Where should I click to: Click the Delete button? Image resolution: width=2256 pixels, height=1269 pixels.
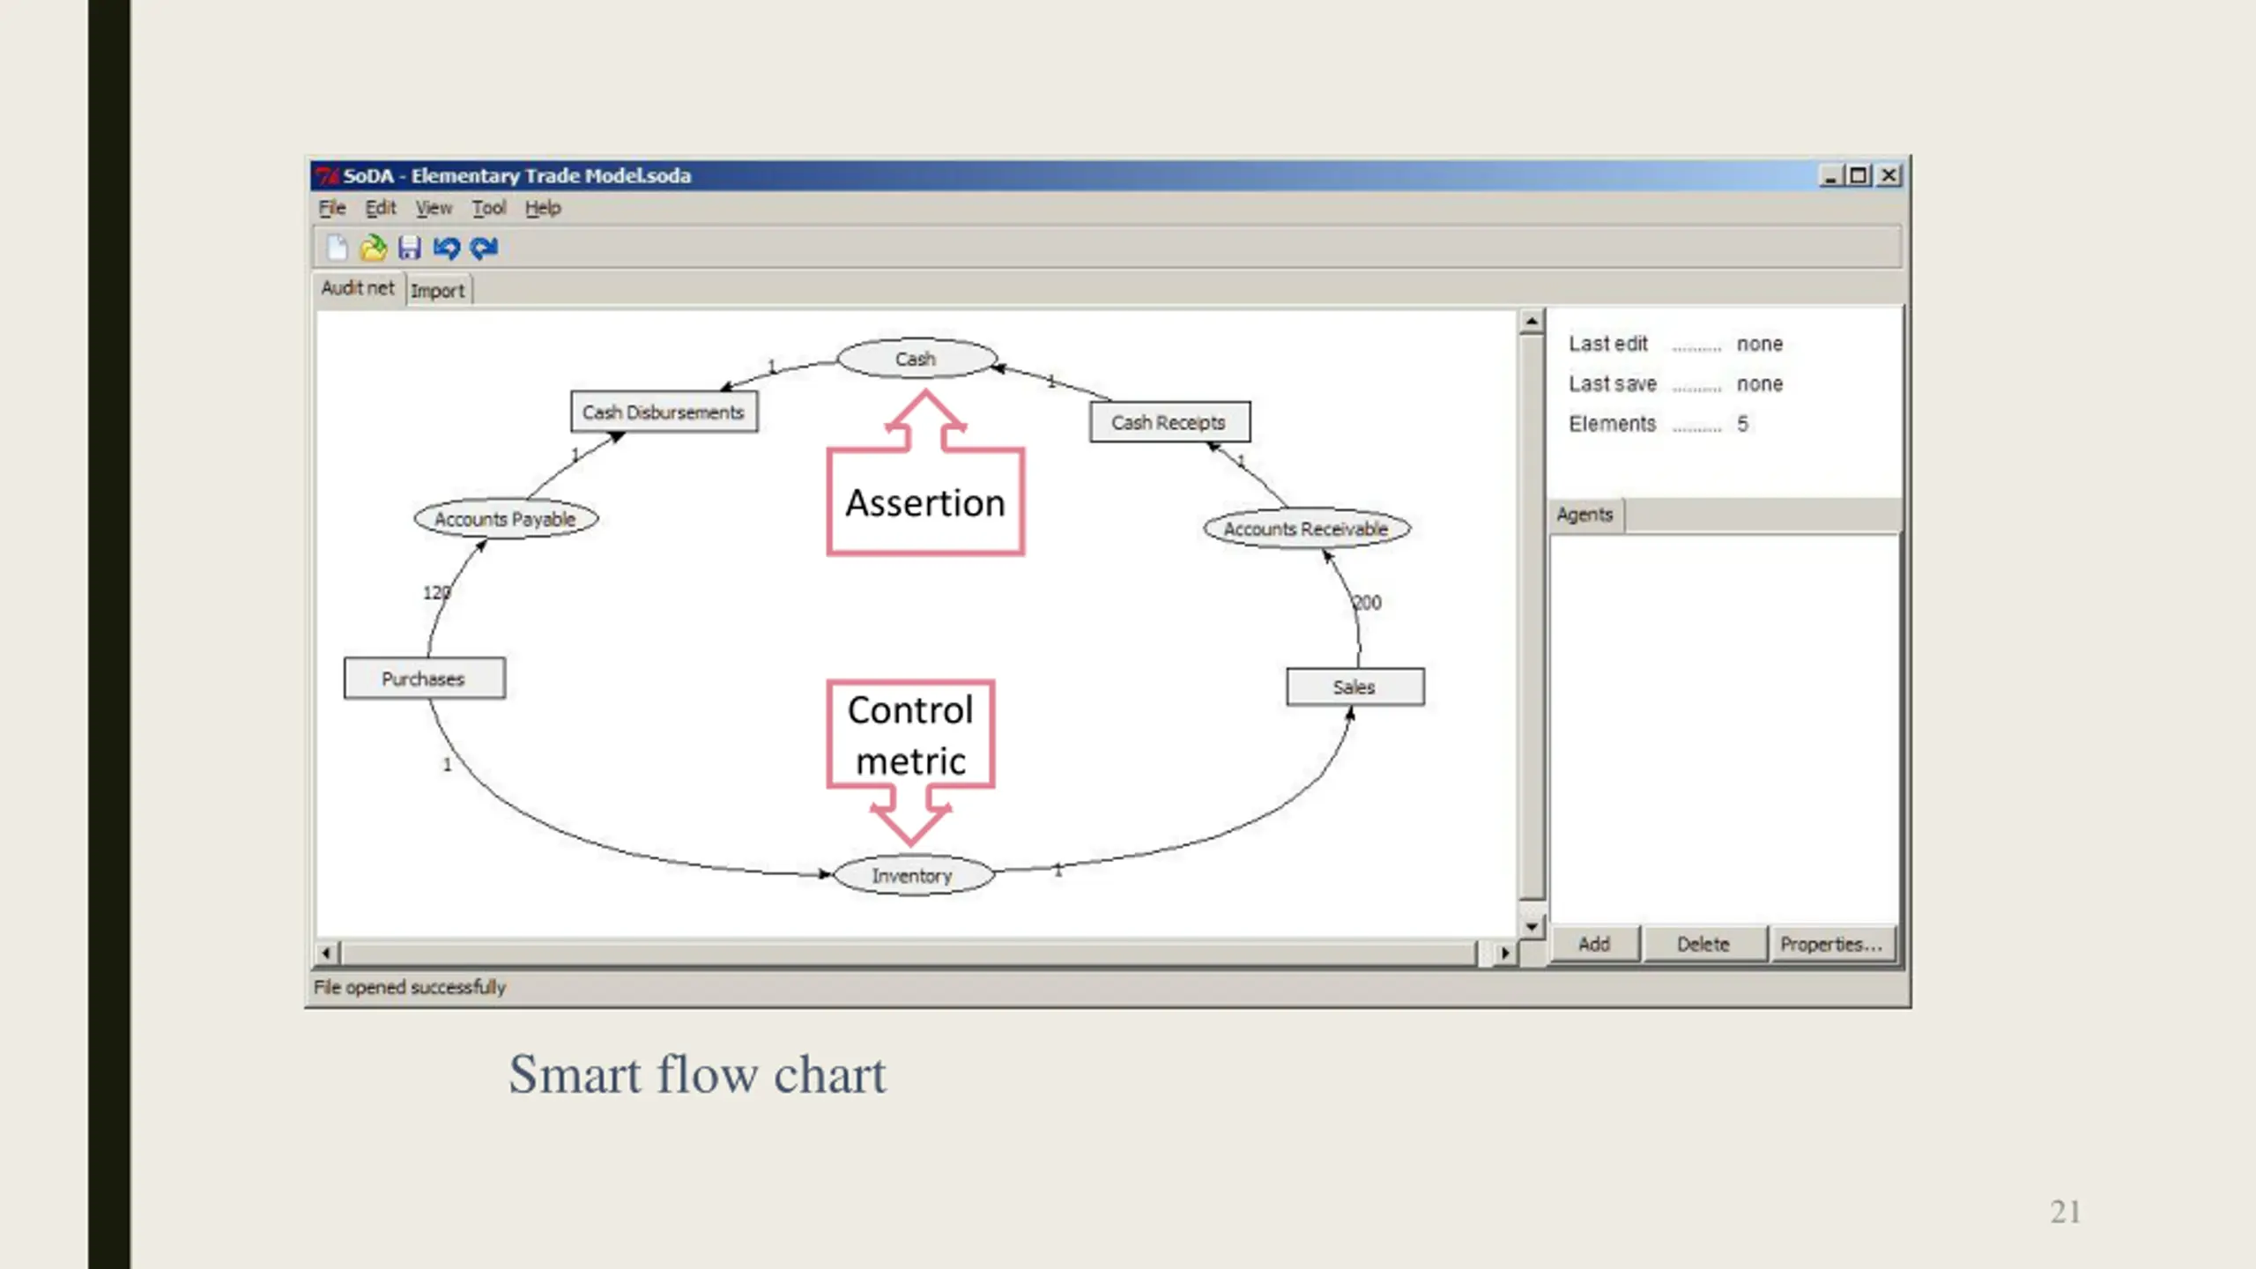pyautogui.click(x=1703, y=945)
